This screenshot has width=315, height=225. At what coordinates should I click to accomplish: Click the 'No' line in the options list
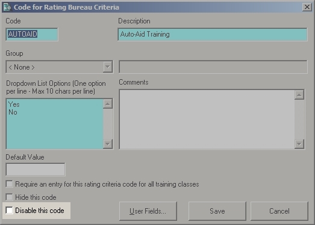pyautogui.click(x=13, y=112)
